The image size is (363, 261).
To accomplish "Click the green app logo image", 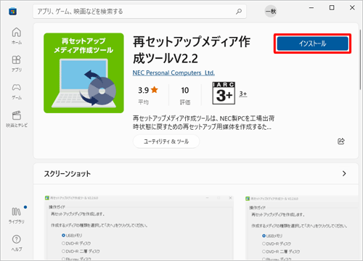I will (x=83, y=73).
